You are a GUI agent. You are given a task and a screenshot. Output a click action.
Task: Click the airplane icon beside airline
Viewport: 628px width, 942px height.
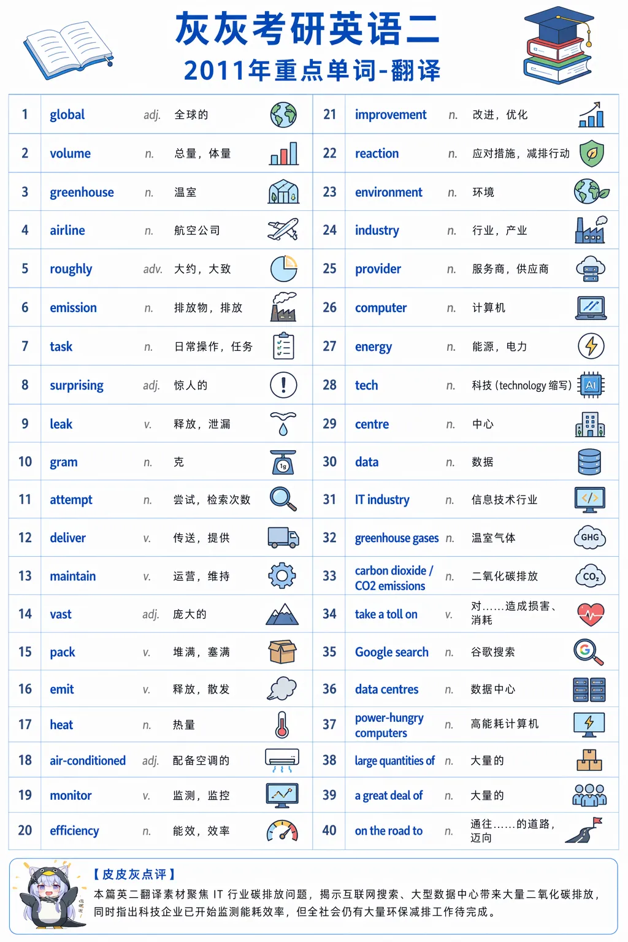tap(283, 230)
